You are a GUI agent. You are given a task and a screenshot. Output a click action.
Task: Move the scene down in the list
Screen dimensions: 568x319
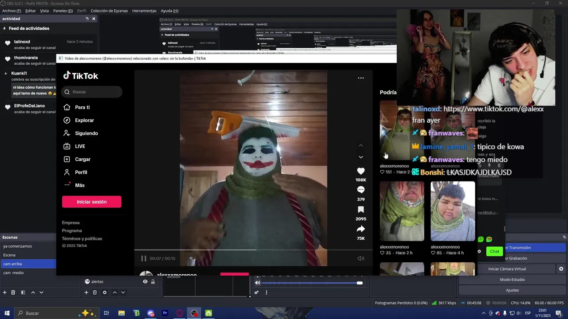click(41, 292)
